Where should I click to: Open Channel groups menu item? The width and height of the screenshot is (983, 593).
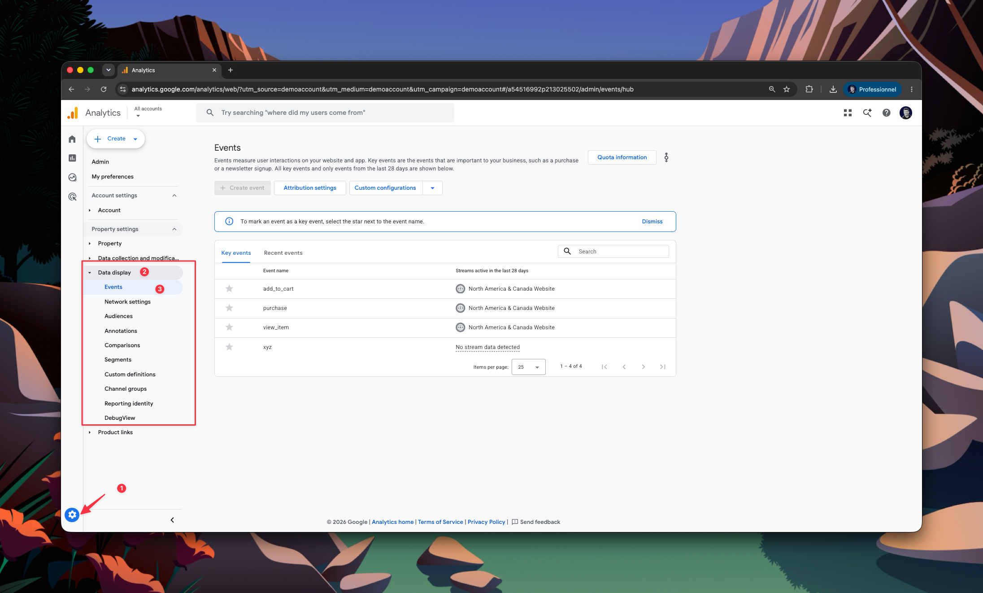click(126, 389)
